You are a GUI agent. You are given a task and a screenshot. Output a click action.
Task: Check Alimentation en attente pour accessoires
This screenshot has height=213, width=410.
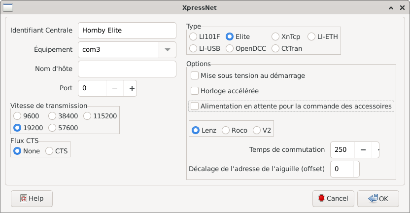coord(195,106)
